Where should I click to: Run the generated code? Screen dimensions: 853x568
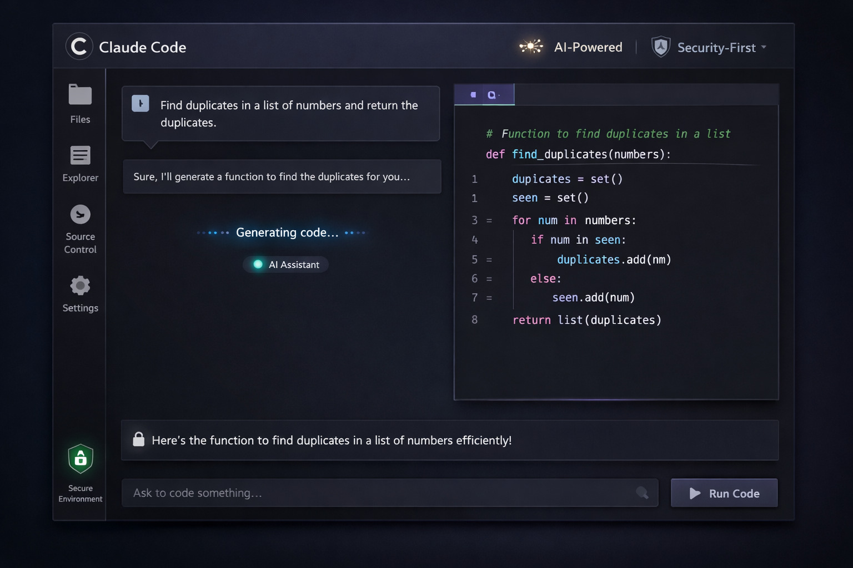pyautogui.click(x=724, y=493)
